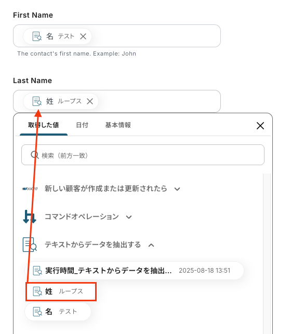The image size is (291, 334).
Task: Click the テキストからデータを抽出する document icon
Action: point(30,245)
